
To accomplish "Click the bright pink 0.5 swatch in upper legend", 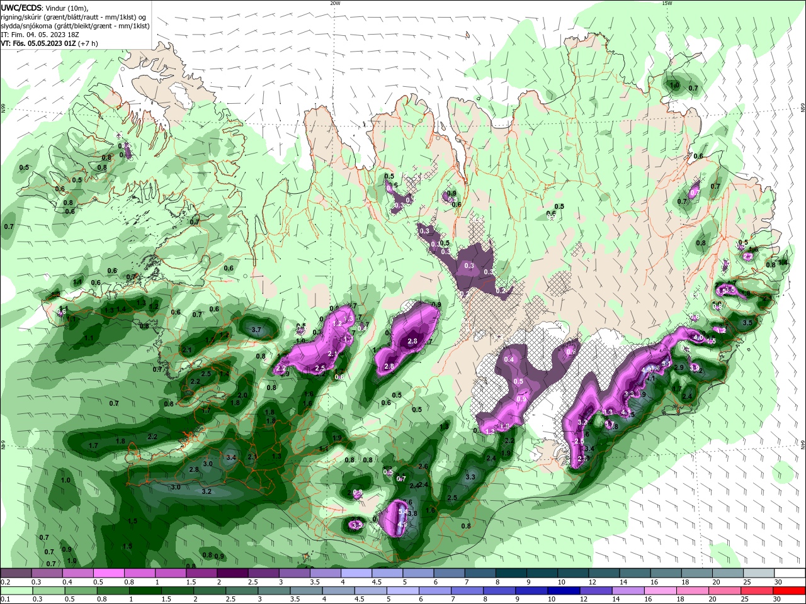I will point(108,573).
